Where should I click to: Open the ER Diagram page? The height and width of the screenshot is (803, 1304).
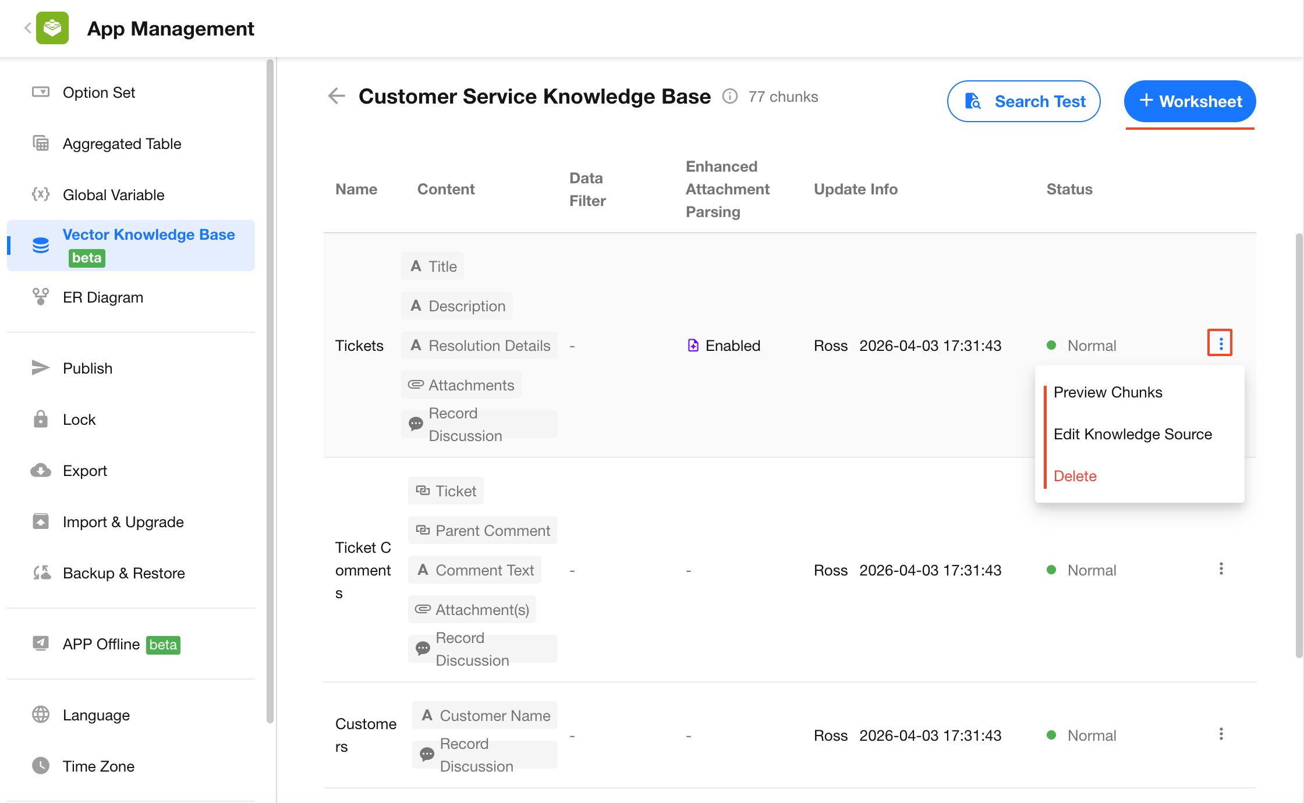click(103, 297)
